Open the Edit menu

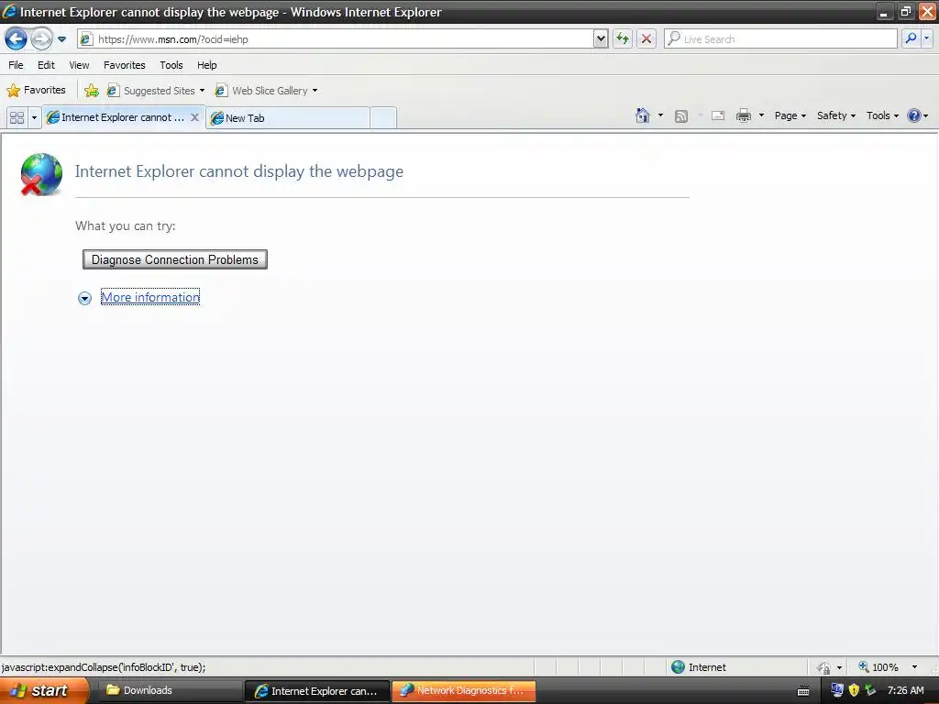[x=46, y=65]
